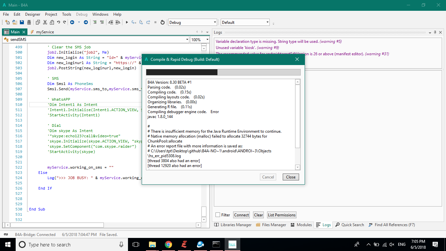Click the Cut scissors icon

click(45, 22)
